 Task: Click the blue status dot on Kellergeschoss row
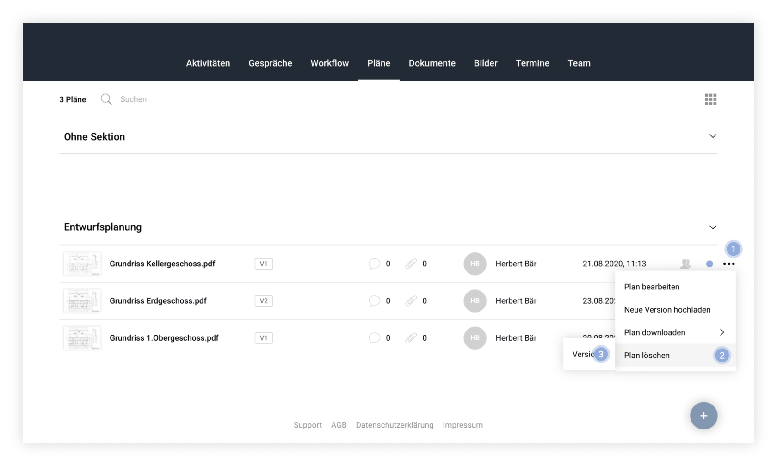tap(709, 264)
